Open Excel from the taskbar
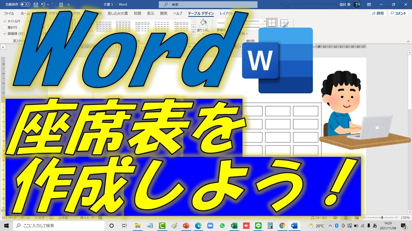412x231 pixels. [x=234, y=226]
